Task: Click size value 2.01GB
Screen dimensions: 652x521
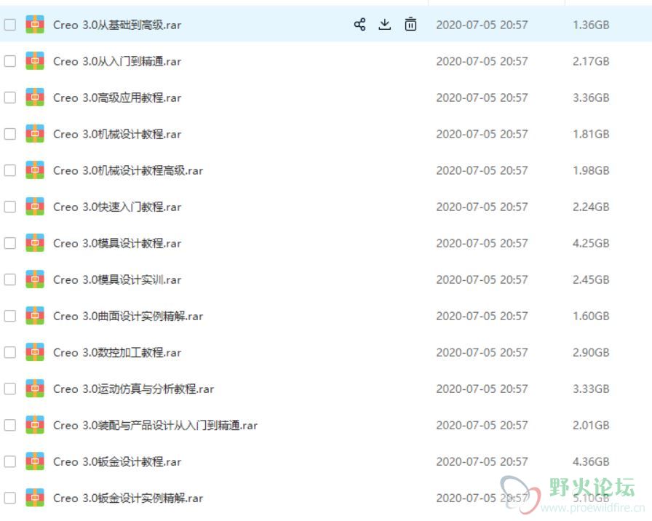Action: click(591, 426)
